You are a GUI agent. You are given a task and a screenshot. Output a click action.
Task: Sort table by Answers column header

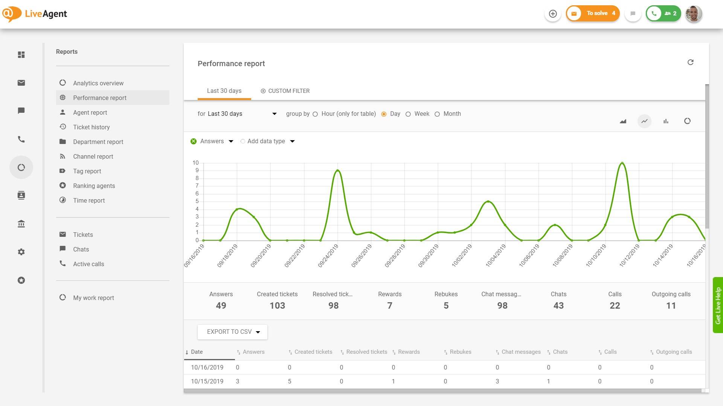(253, 352)
